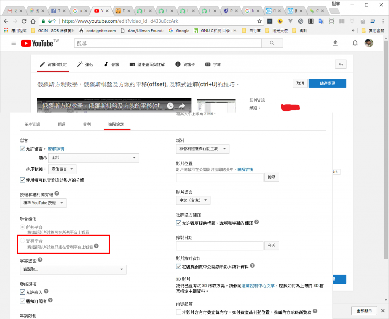
Task: Open the 瞭解詳情 link next to 允許留言
Action: (56, 149)
